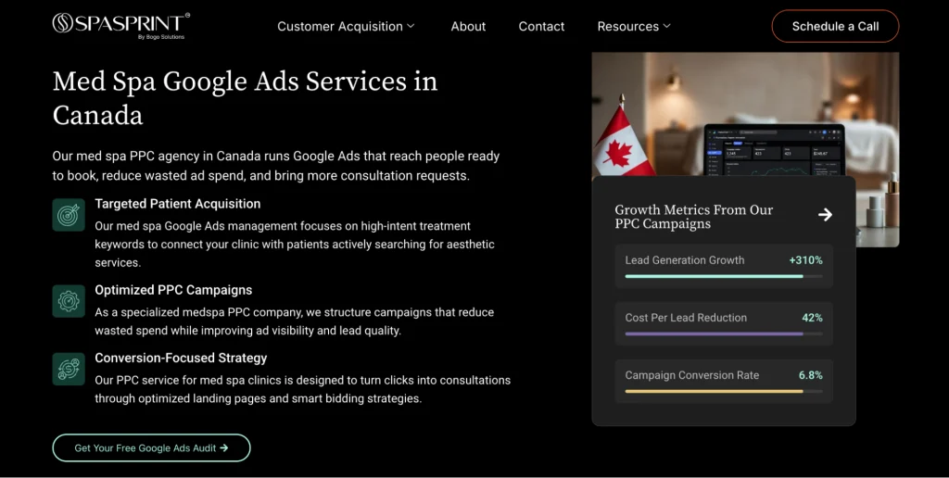
Task: Click the Canadian flag spa image
Action: 745,115
